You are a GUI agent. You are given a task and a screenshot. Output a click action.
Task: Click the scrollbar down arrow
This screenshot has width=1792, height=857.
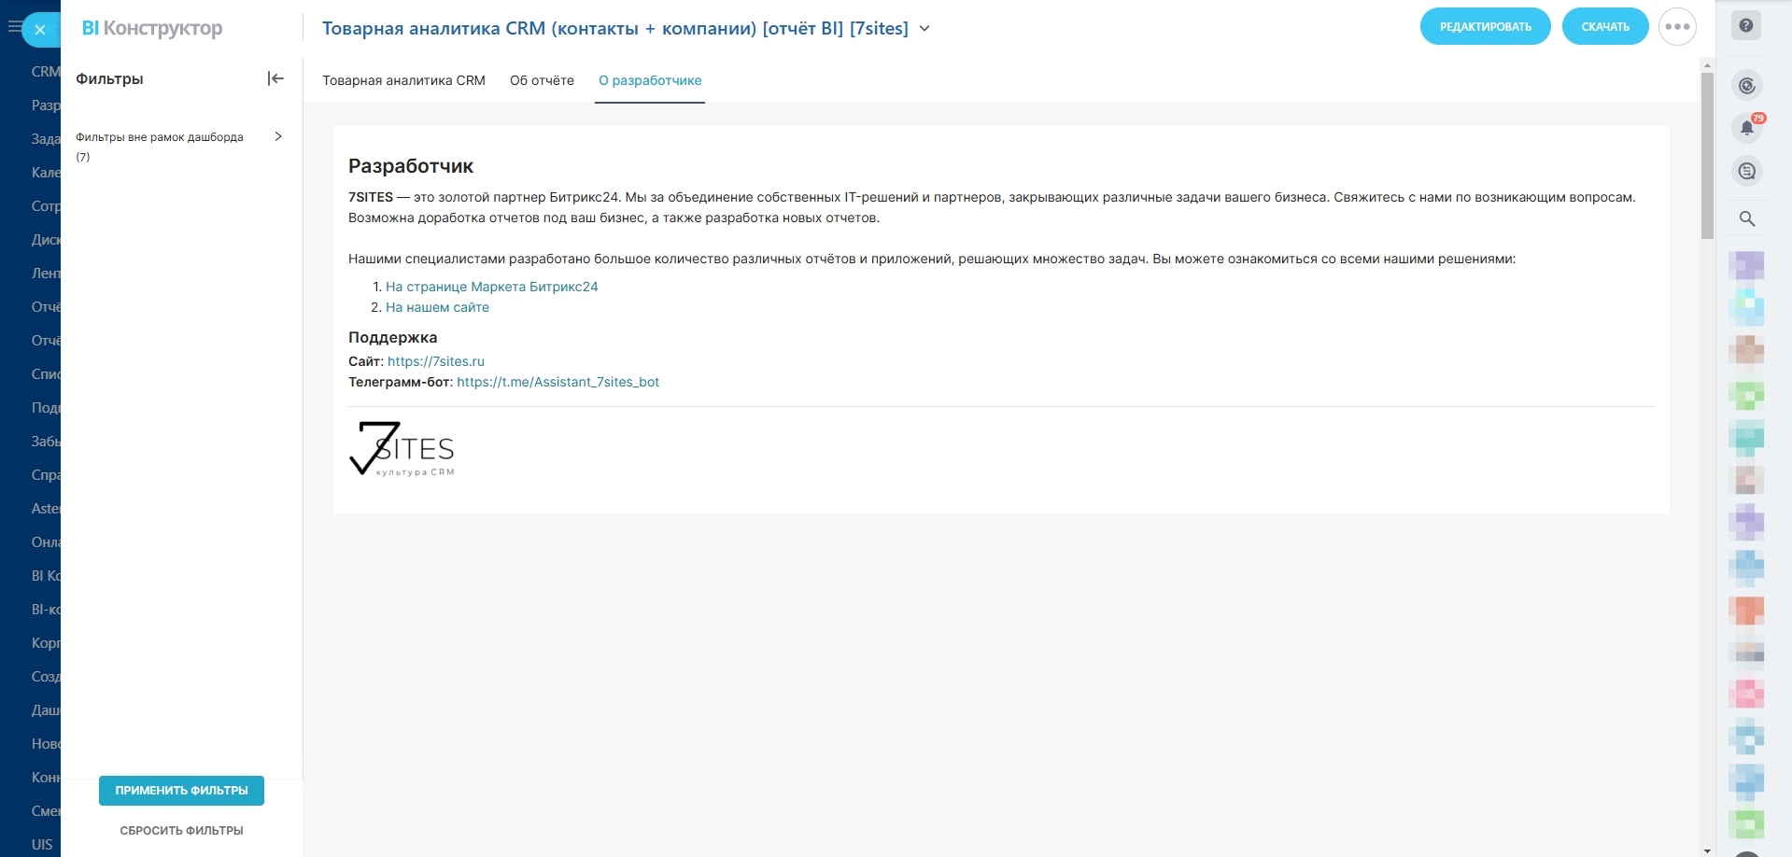click(x=1707, y=850)
